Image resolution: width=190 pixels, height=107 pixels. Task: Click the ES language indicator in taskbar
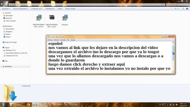coord(160,104)
